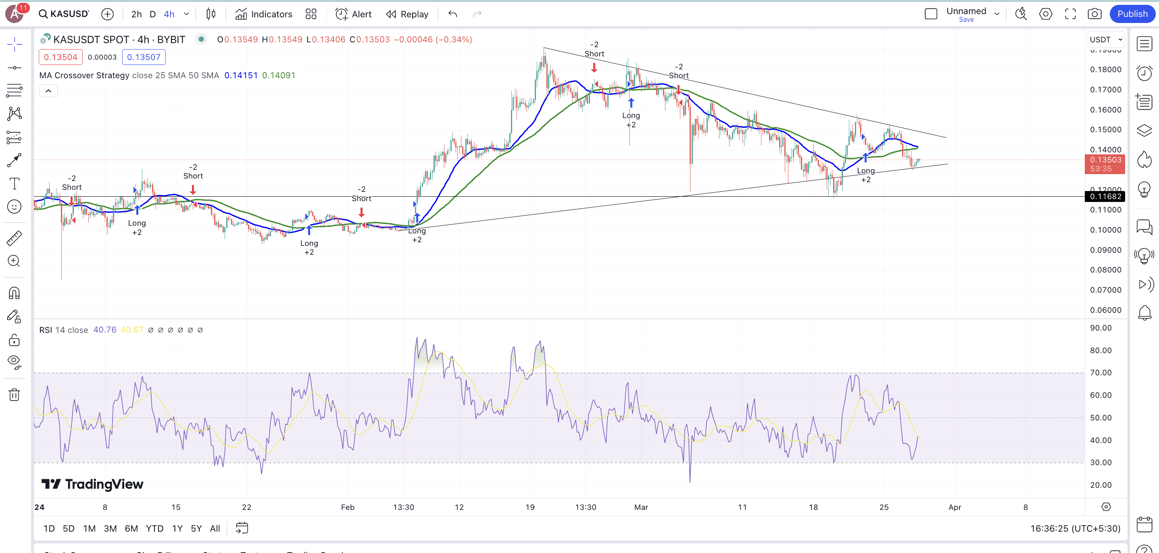The image size is (1159, 553).
Task: Select the 3M date range
Action: coord(110,528)
